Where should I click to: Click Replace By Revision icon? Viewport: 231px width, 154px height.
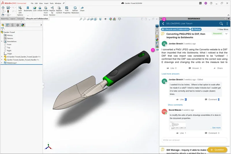click(x=52, y=8)
